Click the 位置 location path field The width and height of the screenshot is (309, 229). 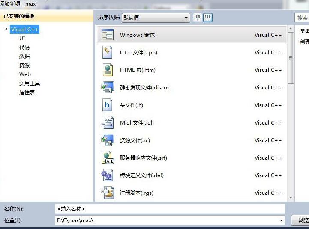tap(170, 220)
